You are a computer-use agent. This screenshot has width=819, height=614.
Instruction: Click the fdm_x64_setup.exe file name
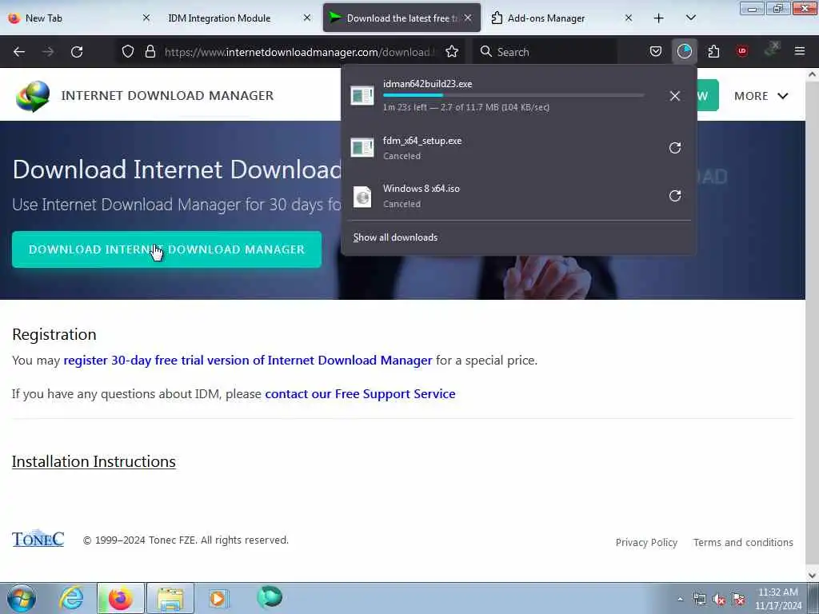click(422, 141)
